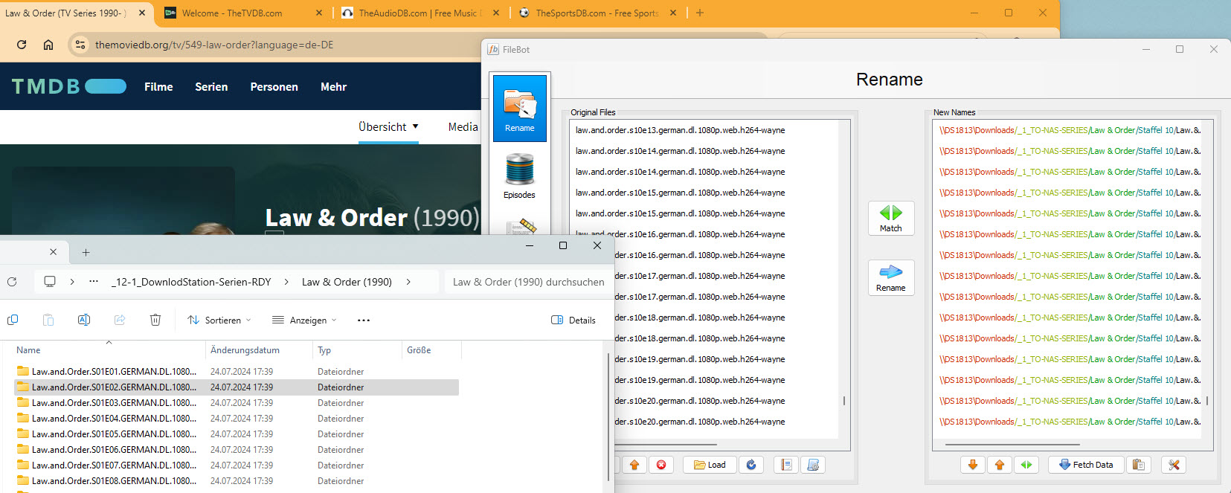Click green swap arrows under New Names
Screen dimensions: 1231x493
[1026, 465]
